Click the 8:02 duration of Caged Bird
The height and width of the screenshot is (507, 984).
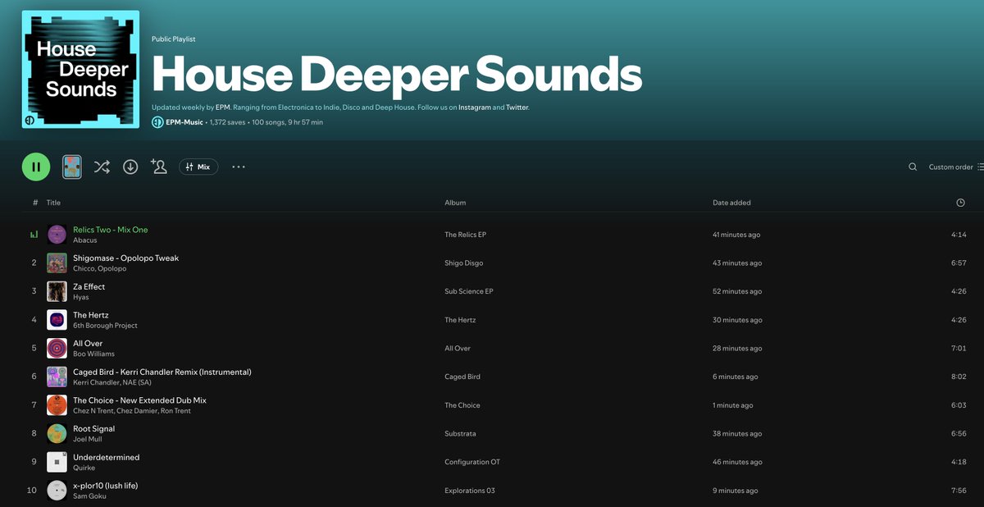[959, 377]
